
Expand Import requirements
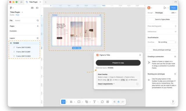[106, 84]
